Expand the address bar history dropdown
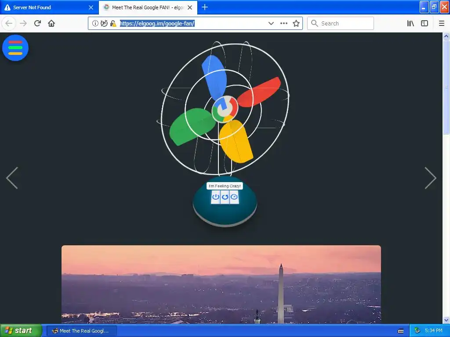 click(271, 23)
